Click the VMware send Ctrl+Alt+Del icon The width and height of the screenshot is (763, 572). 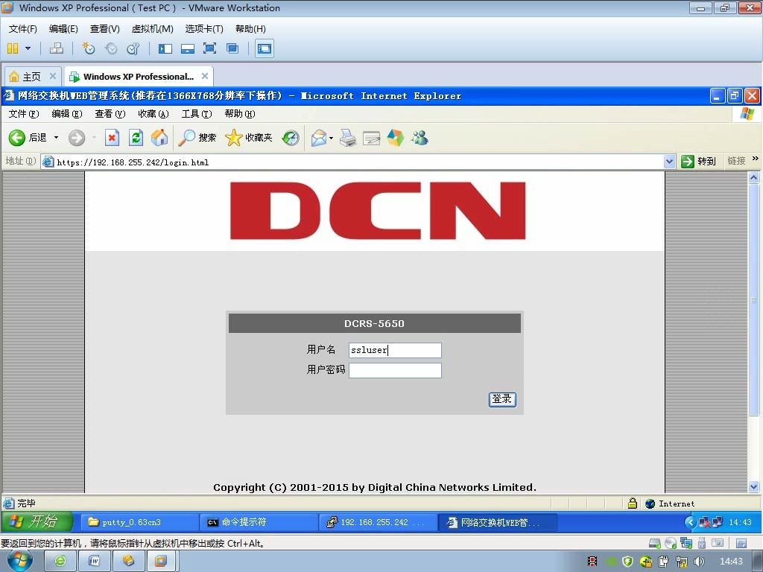(x=57, y=48)
